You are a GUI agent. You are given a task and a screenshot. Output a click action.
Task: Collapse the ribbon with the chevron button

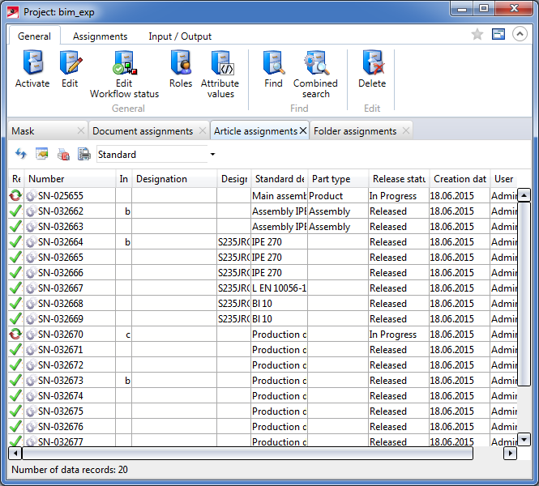coord(520,34)
